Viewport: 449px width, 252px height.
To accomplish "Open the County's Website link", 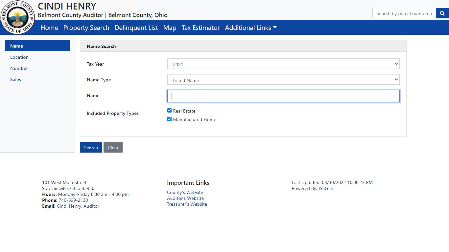I will point(185,192).
